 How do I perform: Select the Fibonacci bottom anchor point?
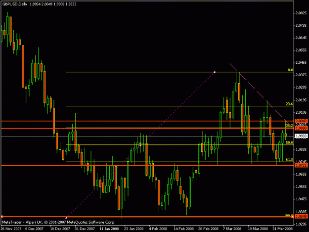click(x=66, y=218)
